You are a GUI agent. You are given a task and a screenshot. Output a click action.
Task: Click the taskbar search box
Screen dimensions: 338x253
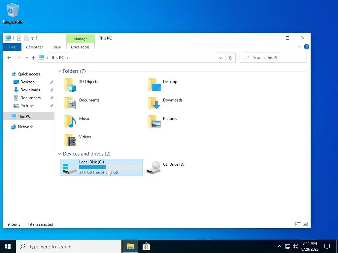tap(69, 246)
